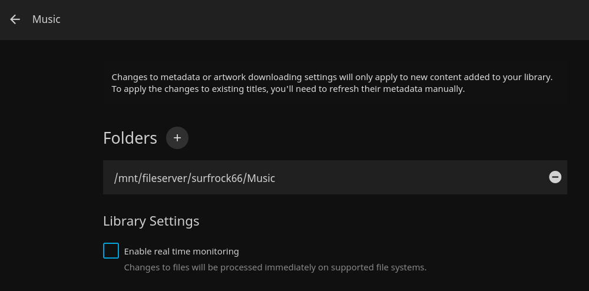Viewport: 589px width, 291px height.
Task: Add a new folder with plus button
Action: click(x=177, y=138)
